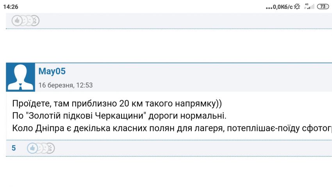Click thumbs-up on the upper post
Image resolution: width=332 pixels, height=187 pixels.
[17, 21]
